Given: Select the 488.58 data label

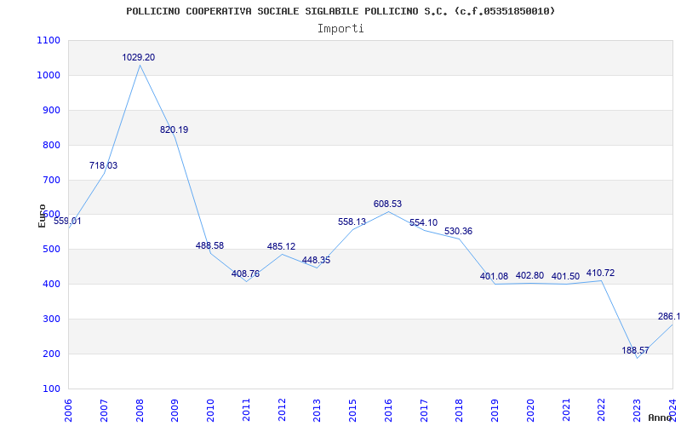Looking at the screenshot, I should click(209, 245).
